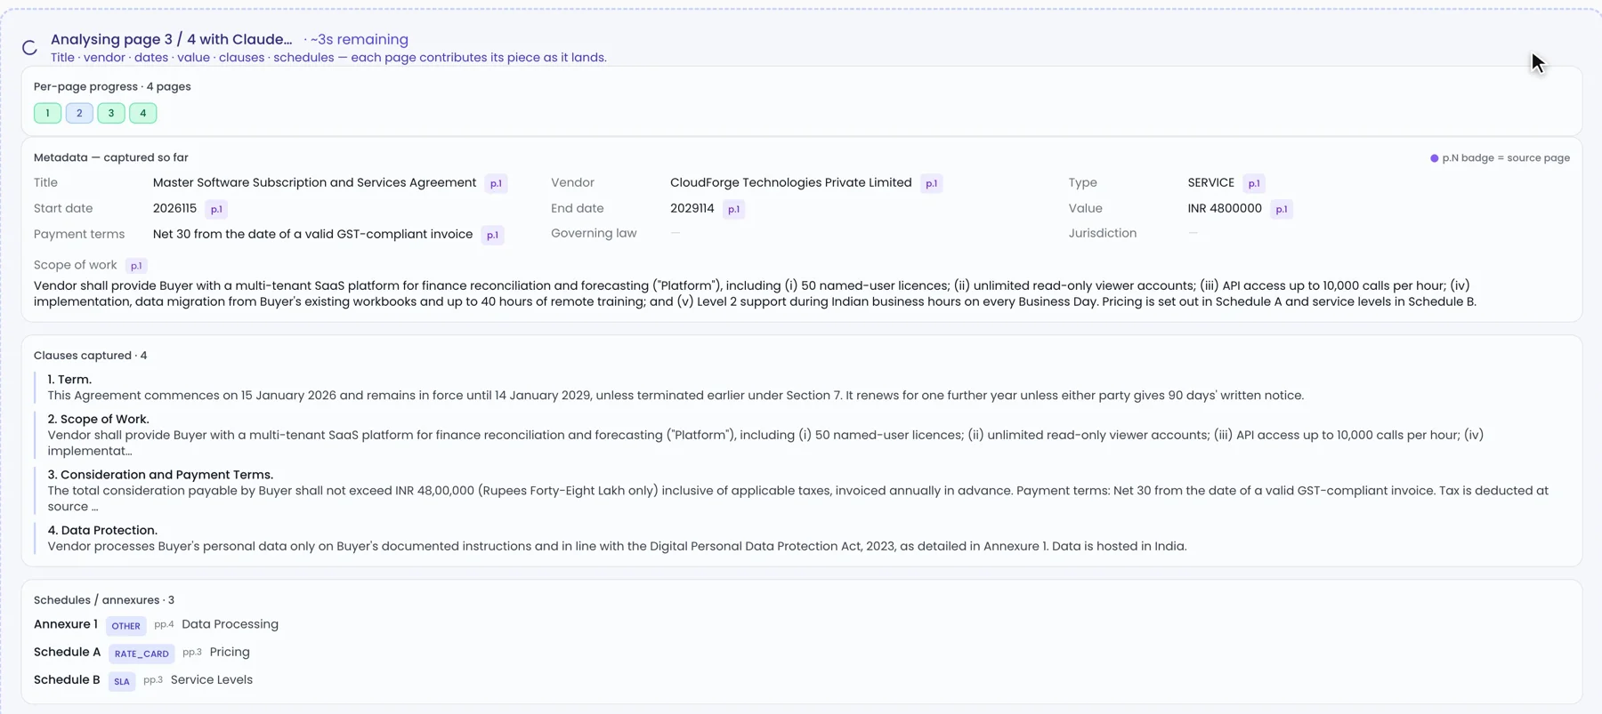Click the Governing law label
Screen dimensions: 1602x714
[594, 233]
